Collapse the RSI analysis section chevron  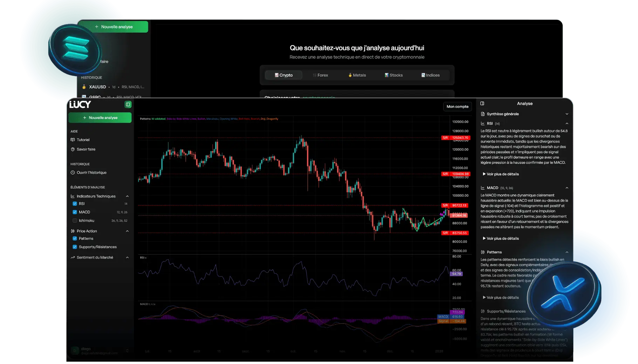[567, 124]
